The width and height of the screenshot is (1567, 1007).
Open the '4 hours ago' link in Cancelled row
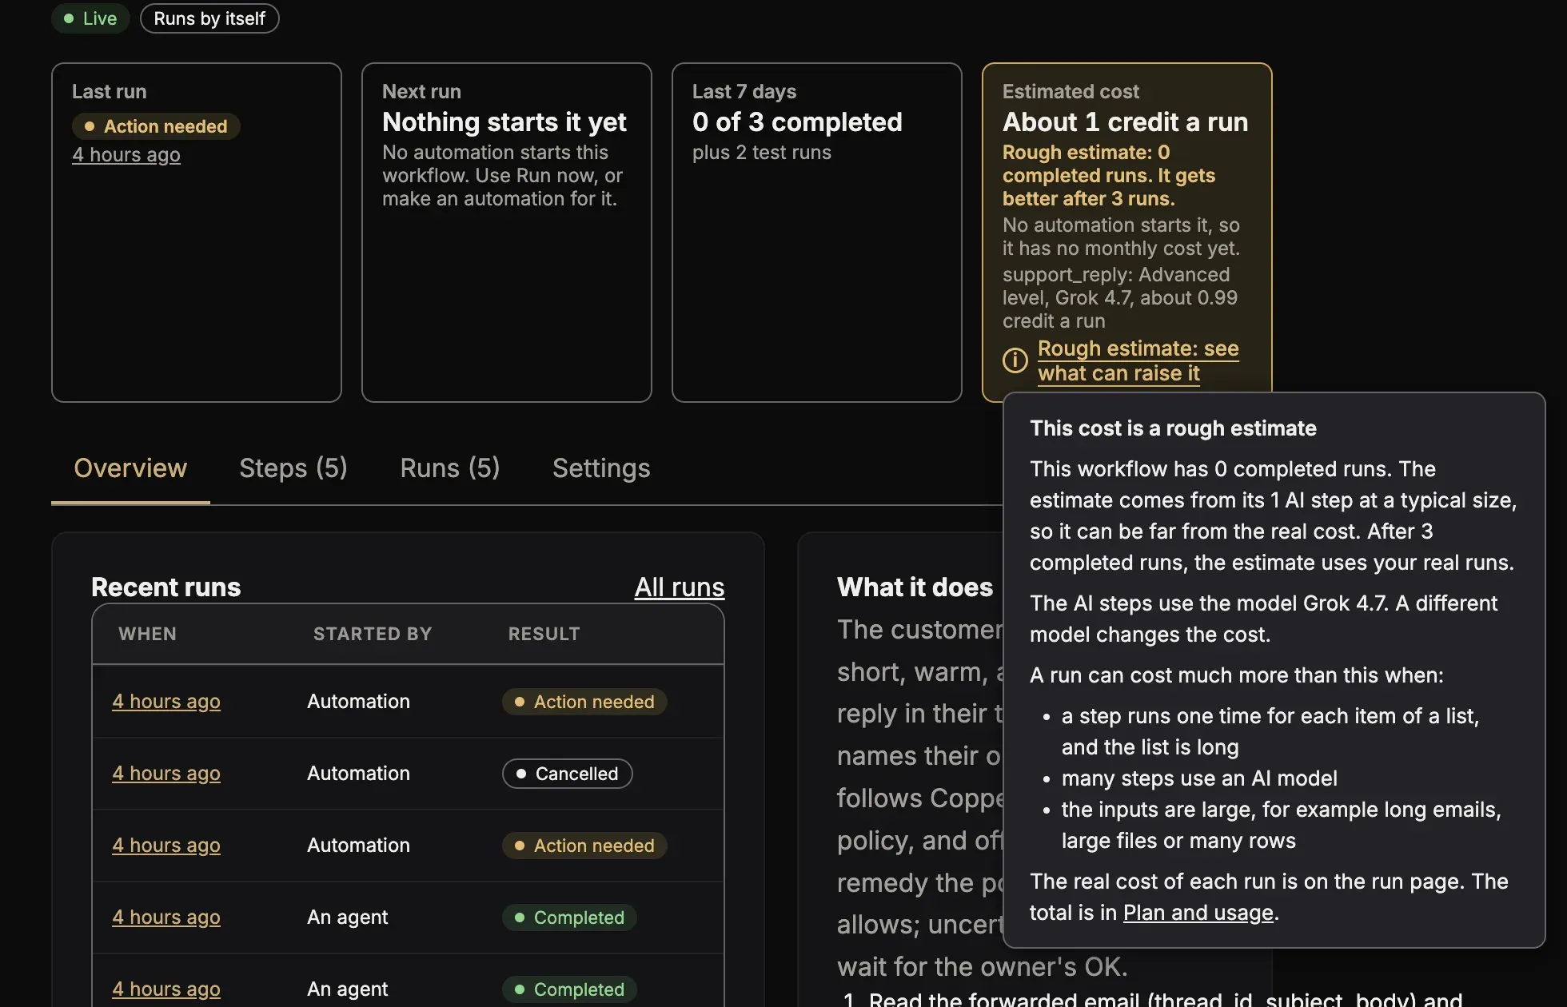pyautogui.click(x=166, y=774)
